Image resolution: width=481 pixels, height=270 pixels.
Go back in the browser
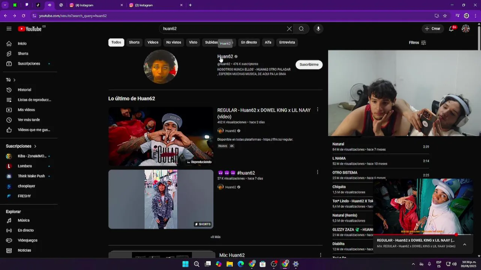click(5, 16)
